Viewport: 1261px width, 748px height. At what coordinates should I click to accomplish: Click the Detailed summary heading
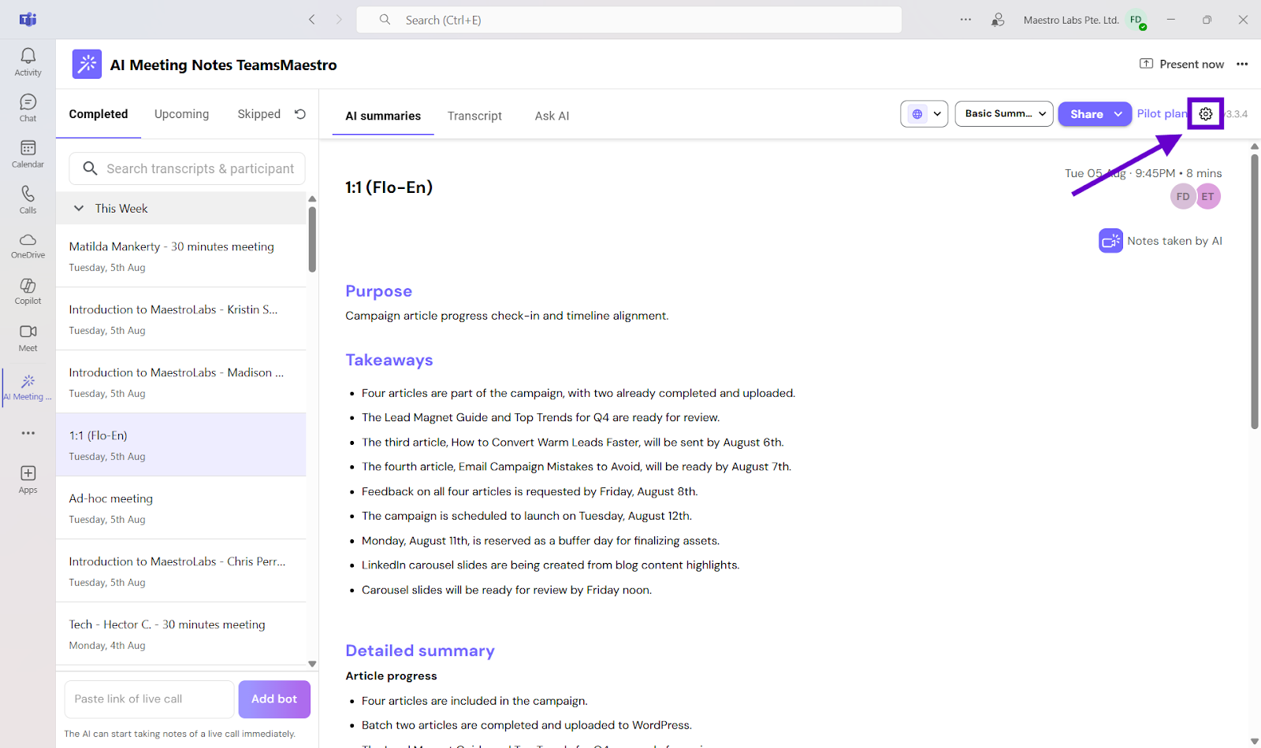[x=420, y=650]
